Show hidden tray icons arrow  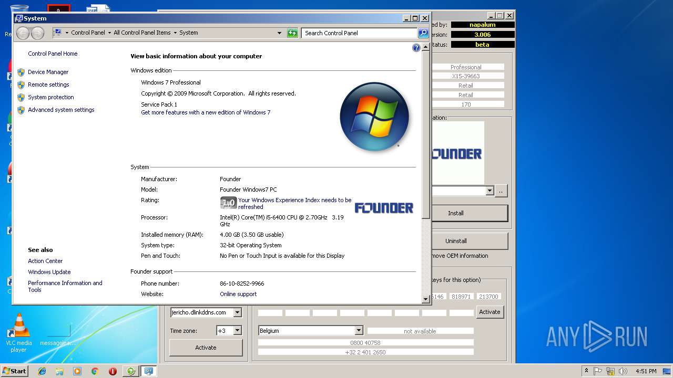coord(586,371)
